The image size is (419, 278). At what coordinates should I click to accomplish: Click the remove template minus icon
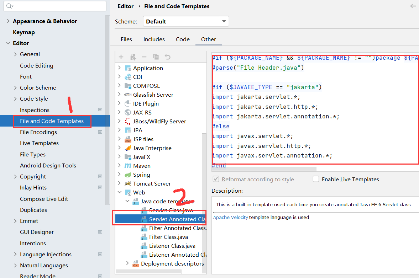pyautogui.click(x=144, y=57)
